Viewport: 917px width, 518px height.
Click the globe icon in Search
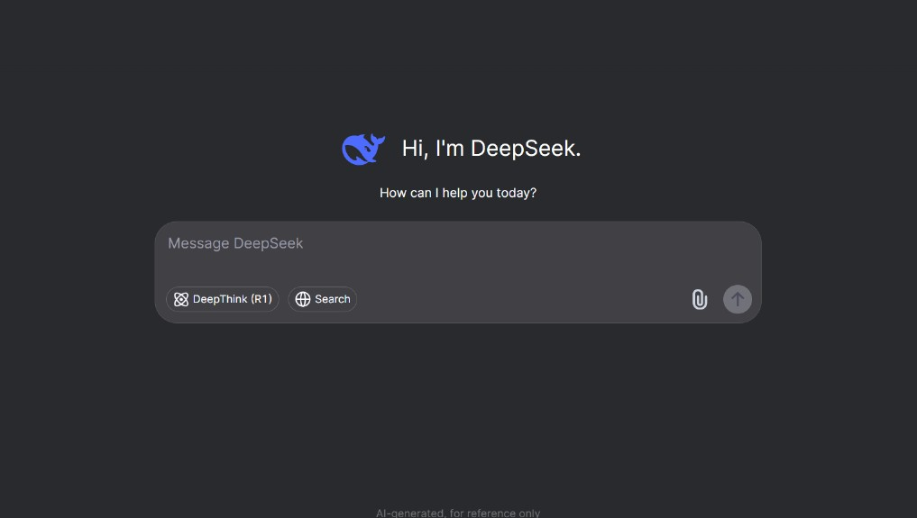(x=303, y=299)
